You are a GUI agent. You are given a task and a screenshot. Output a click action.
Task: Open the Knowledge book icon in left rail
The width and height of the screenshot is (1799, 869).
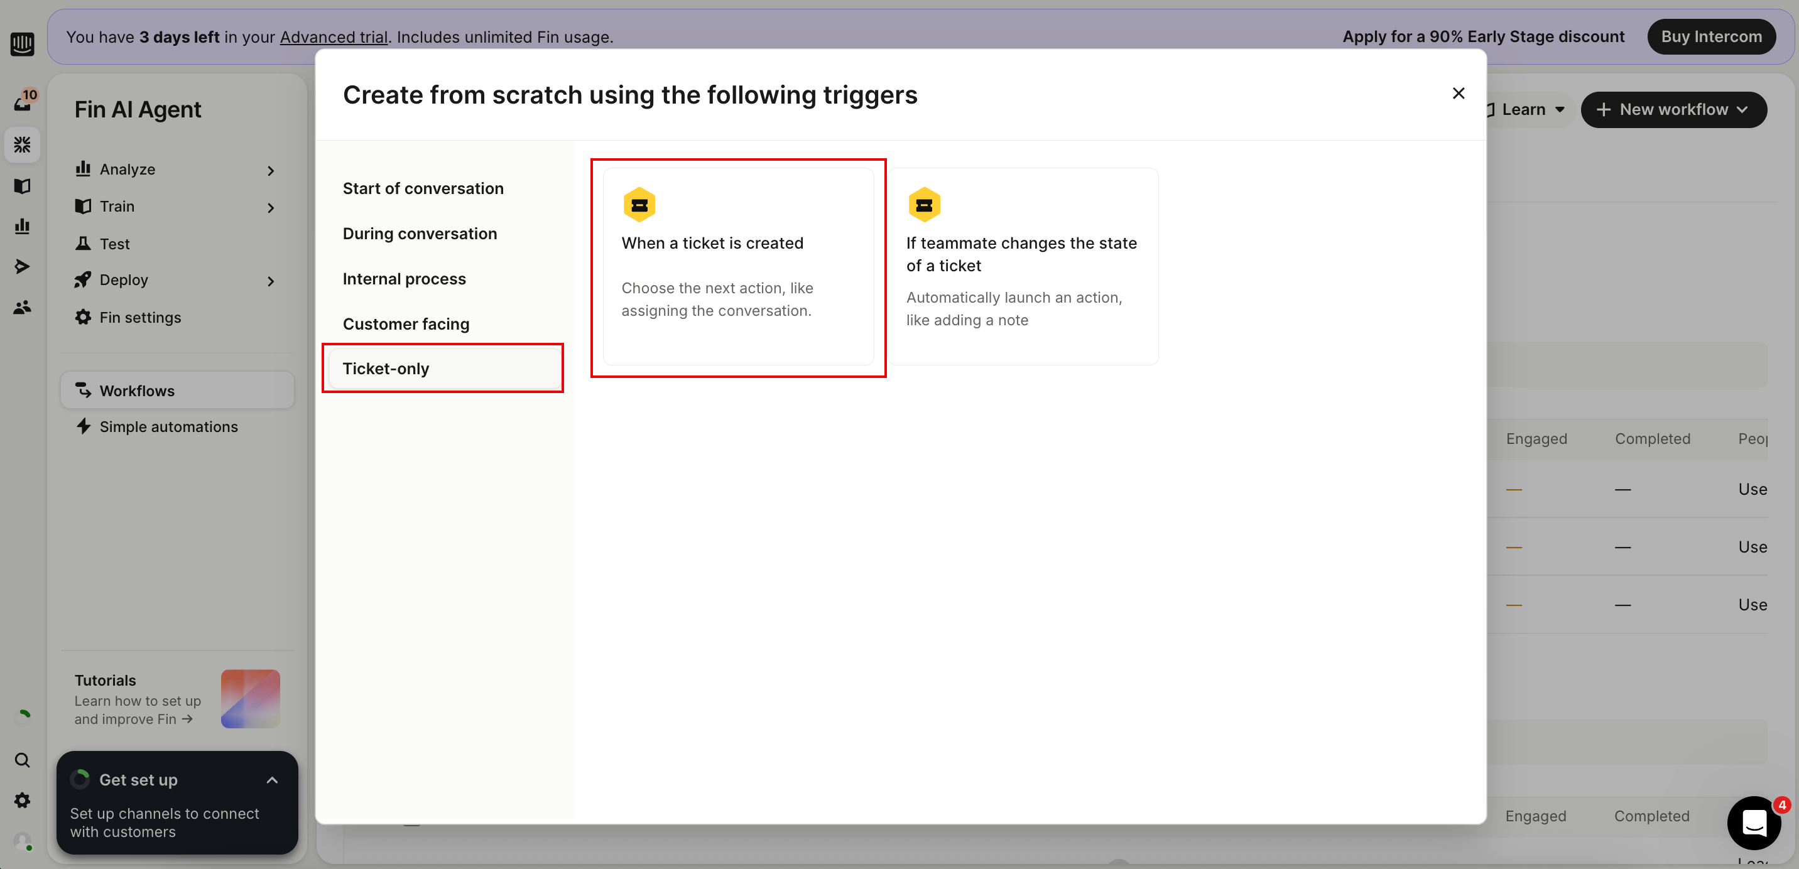click(x=23, y=186)
